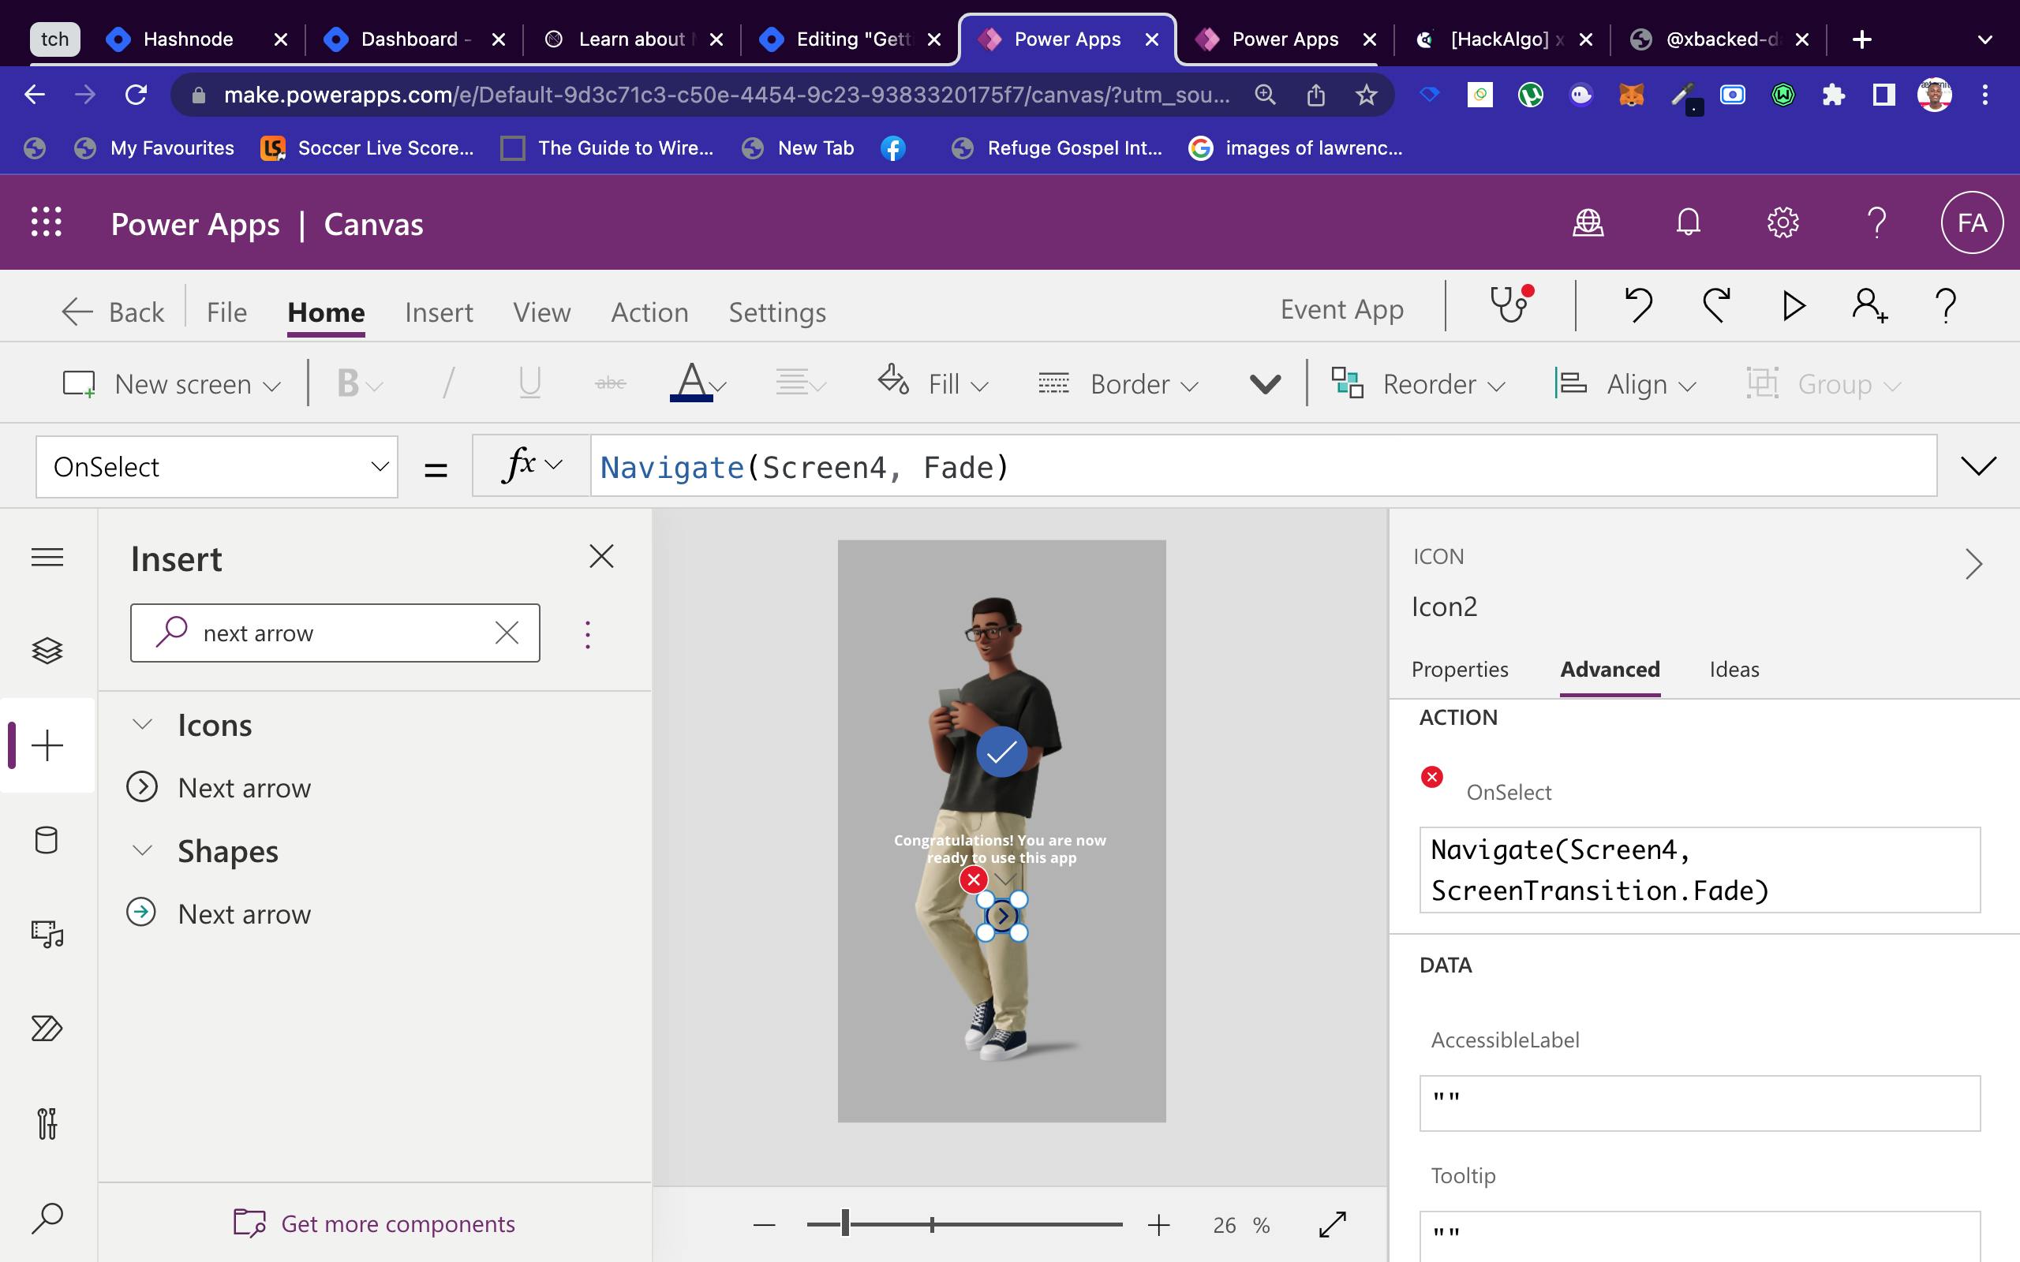This screenshot has width=2020, height=1262.
Task: Open the Media icon in sidebar
Action: (x=47, y=933)
